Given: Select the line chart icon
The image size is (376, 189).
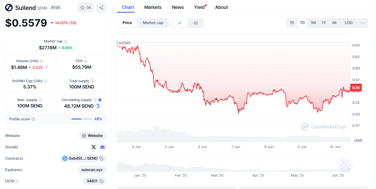Looking at the screenshot, I should [180, 23].
